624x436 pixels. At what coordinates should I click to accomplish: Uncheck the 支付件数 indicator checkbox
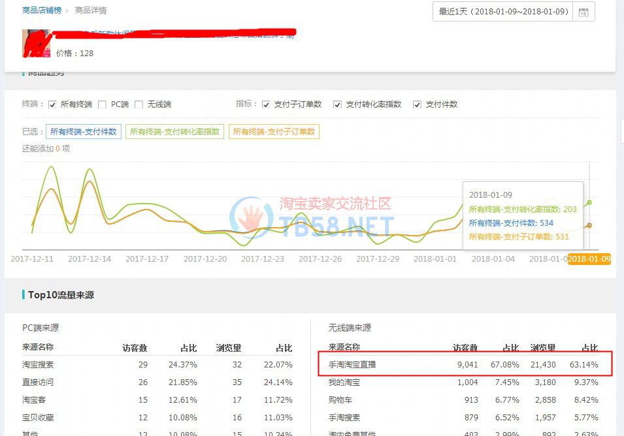point(417,104)
